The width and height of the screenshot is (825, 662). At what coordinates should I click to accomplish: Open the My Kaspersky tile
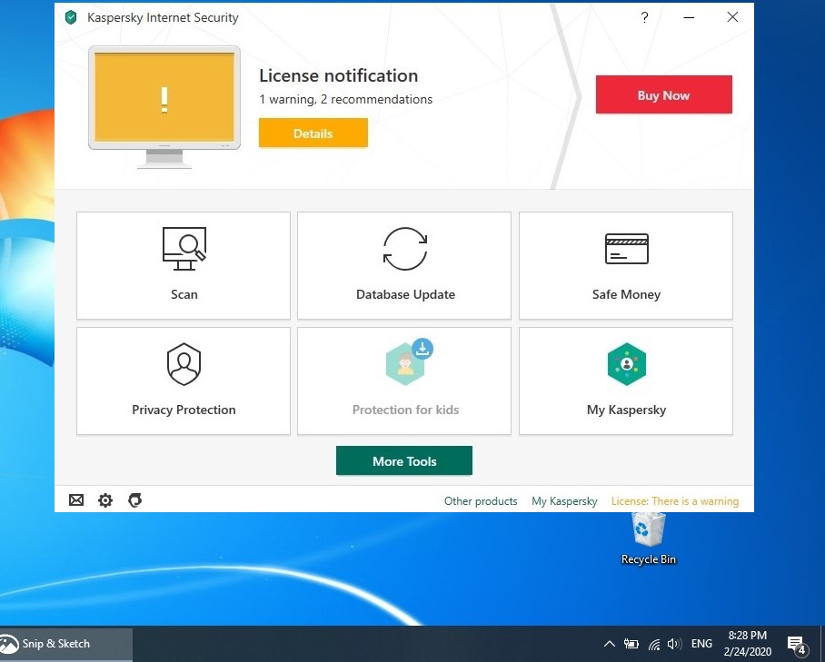click(626, 381)
